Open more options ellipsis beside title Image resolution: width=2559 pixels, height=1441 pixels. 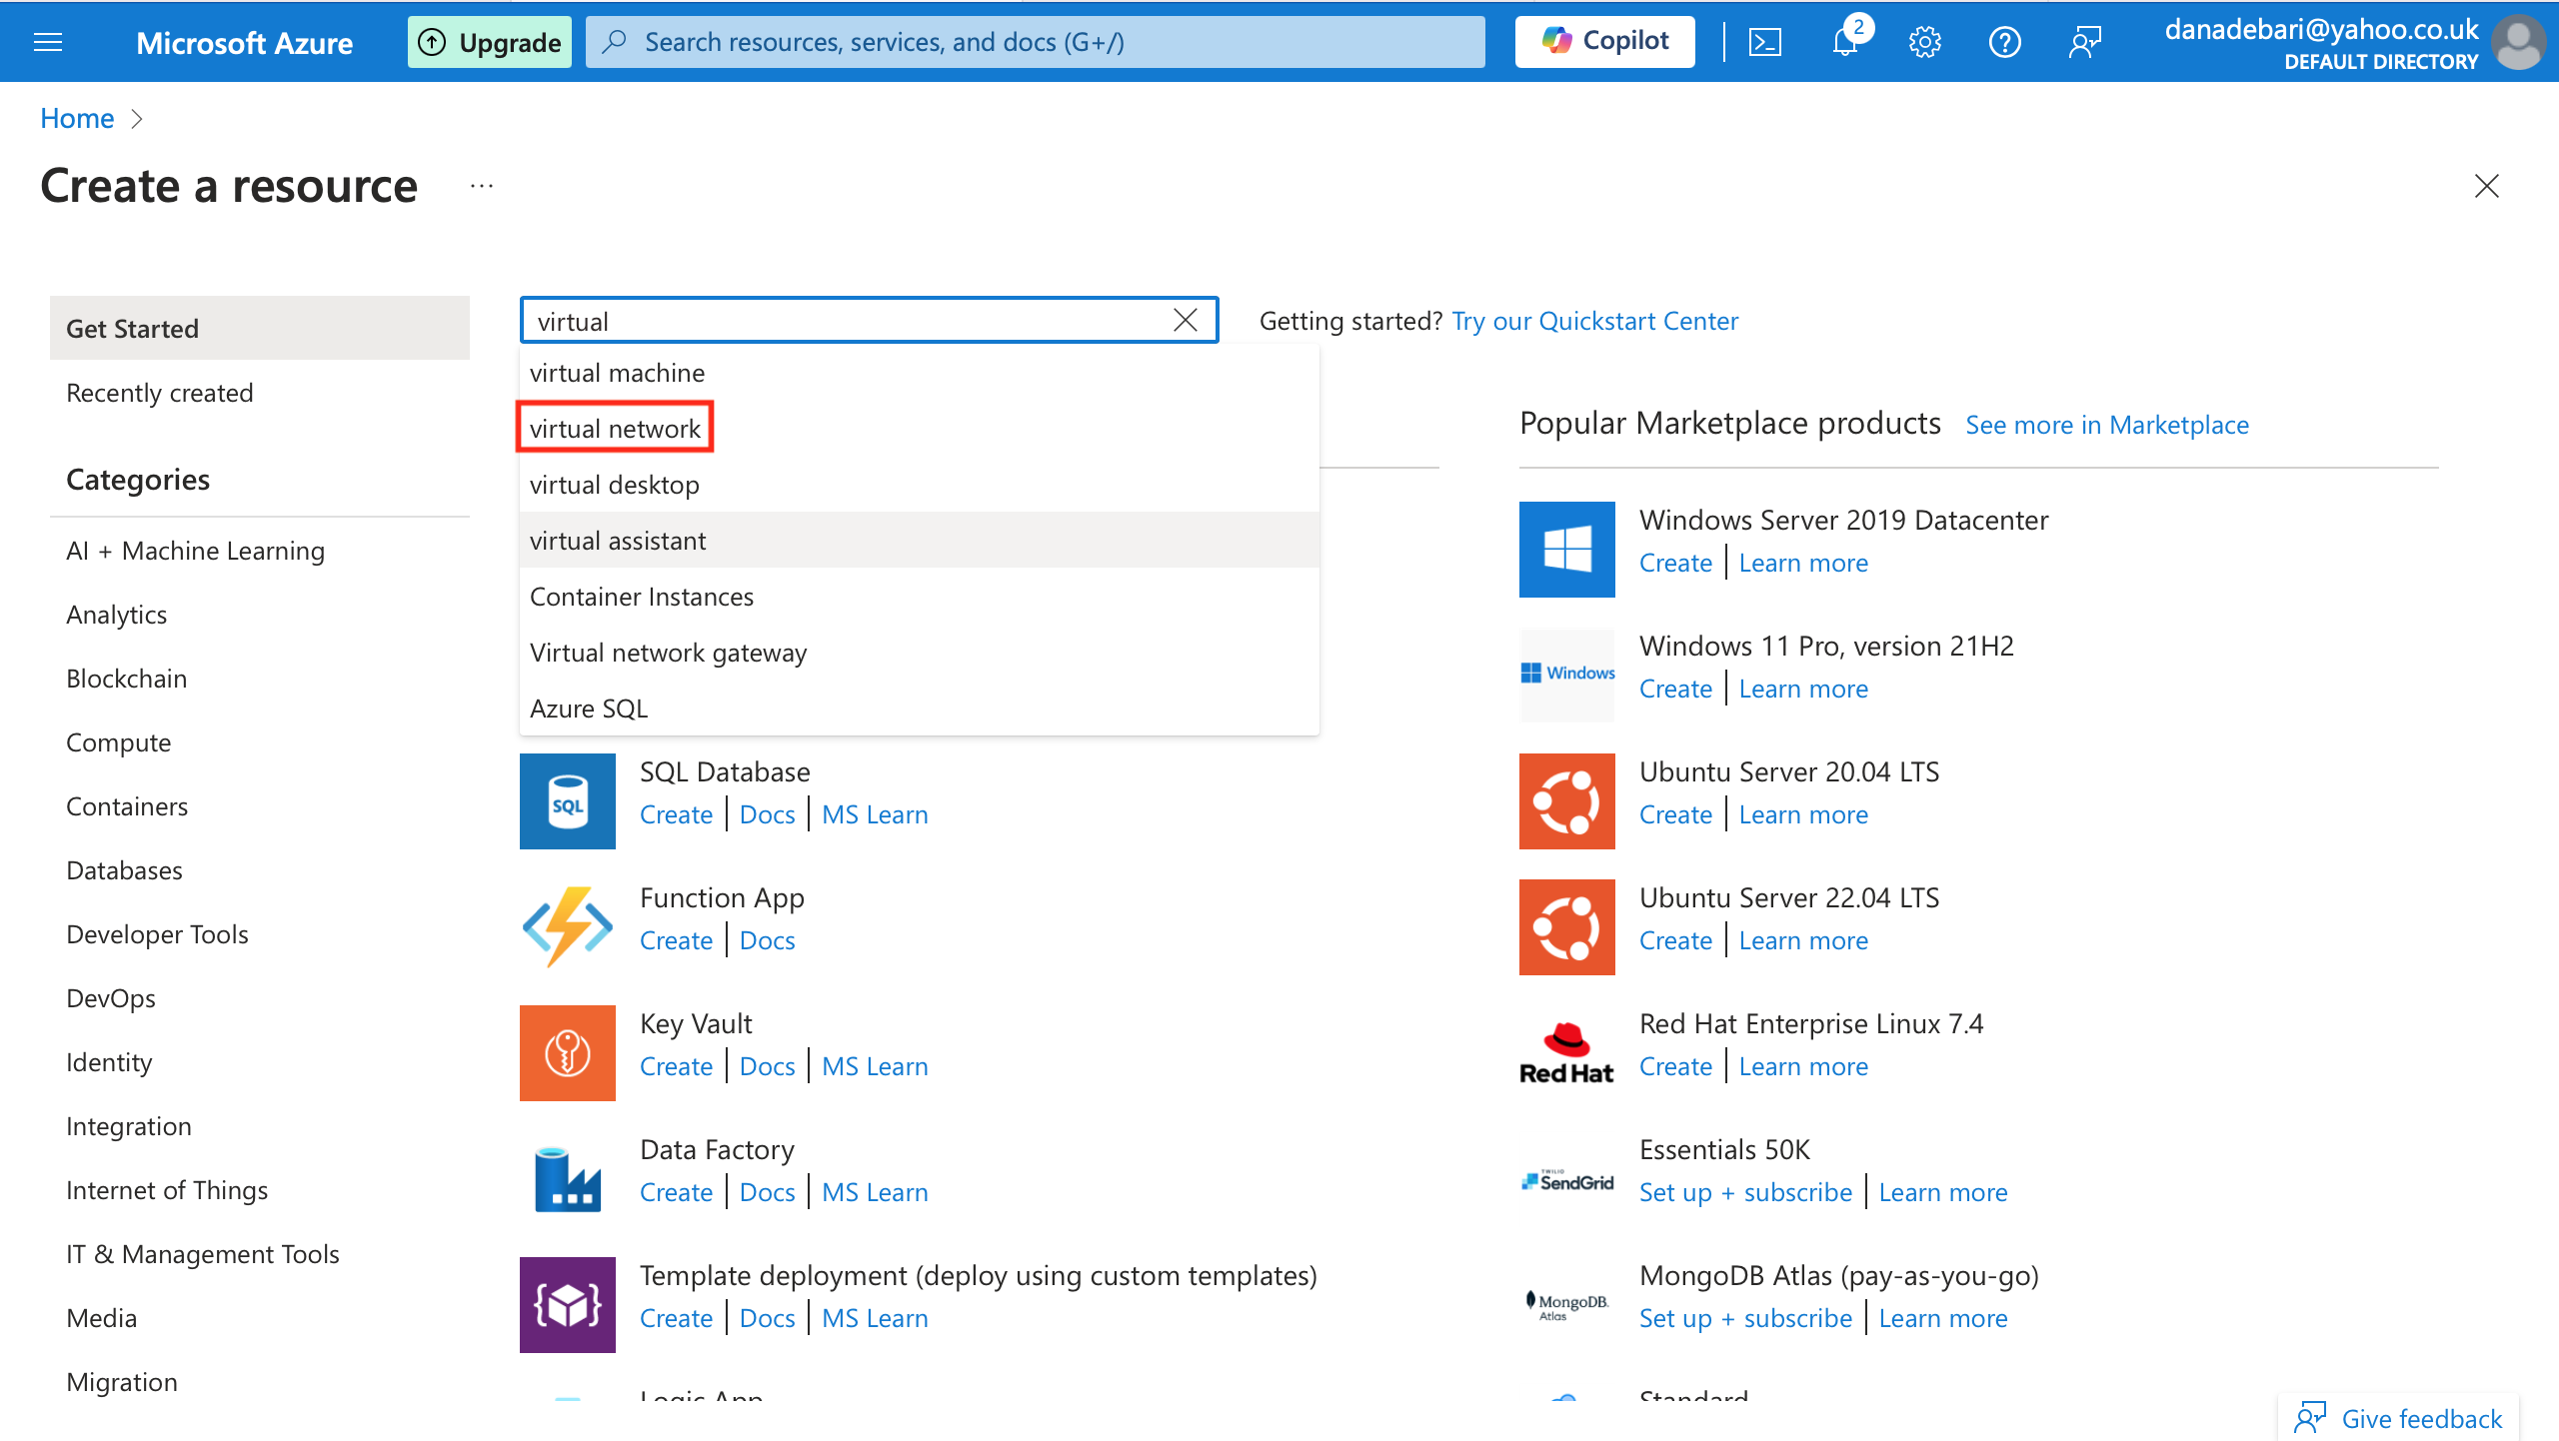pos(482,186)
